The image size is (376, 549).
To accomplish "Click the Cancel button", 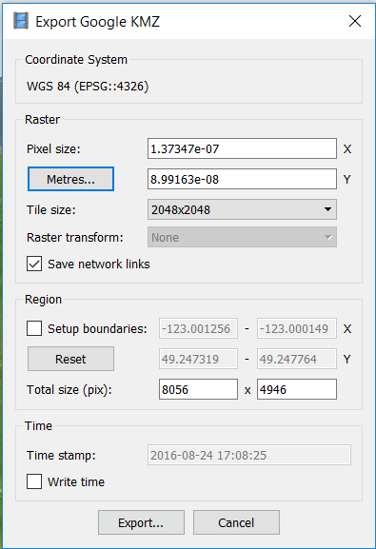I will [236, 522].
